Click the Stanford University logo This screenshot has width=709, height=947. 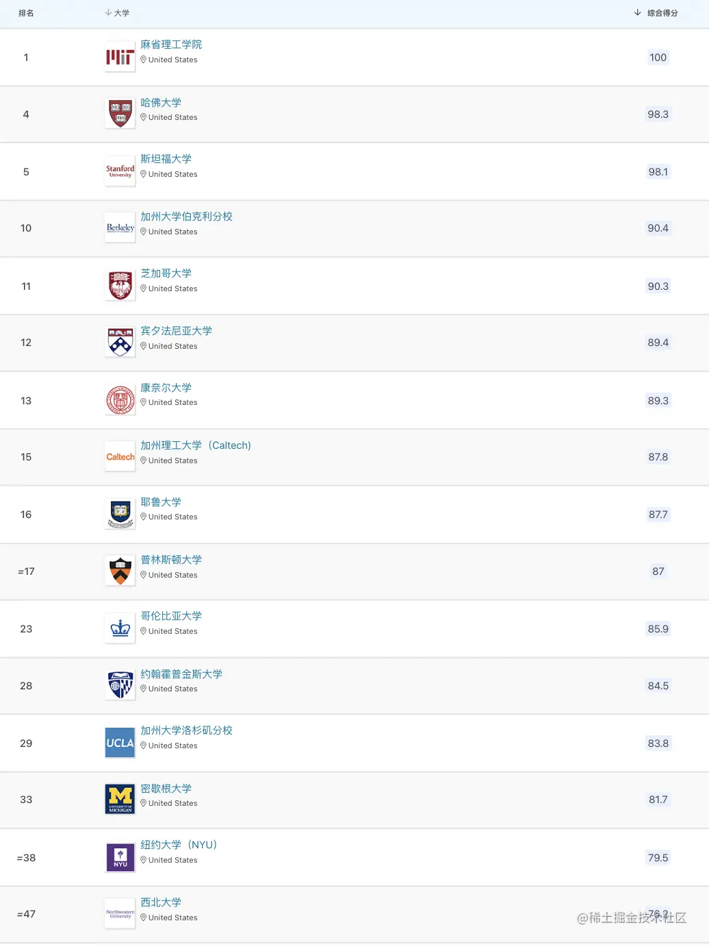pos(120,171)
